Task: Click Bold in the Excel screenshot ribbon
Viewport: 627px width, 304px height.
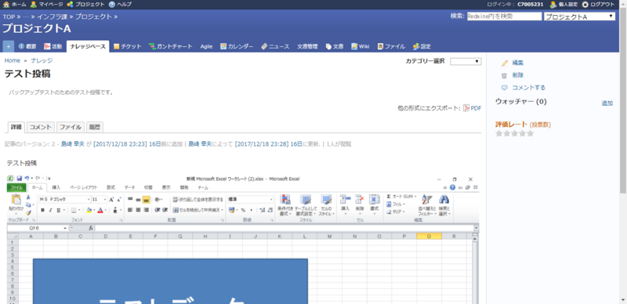Action: click(x=42, y=210)
